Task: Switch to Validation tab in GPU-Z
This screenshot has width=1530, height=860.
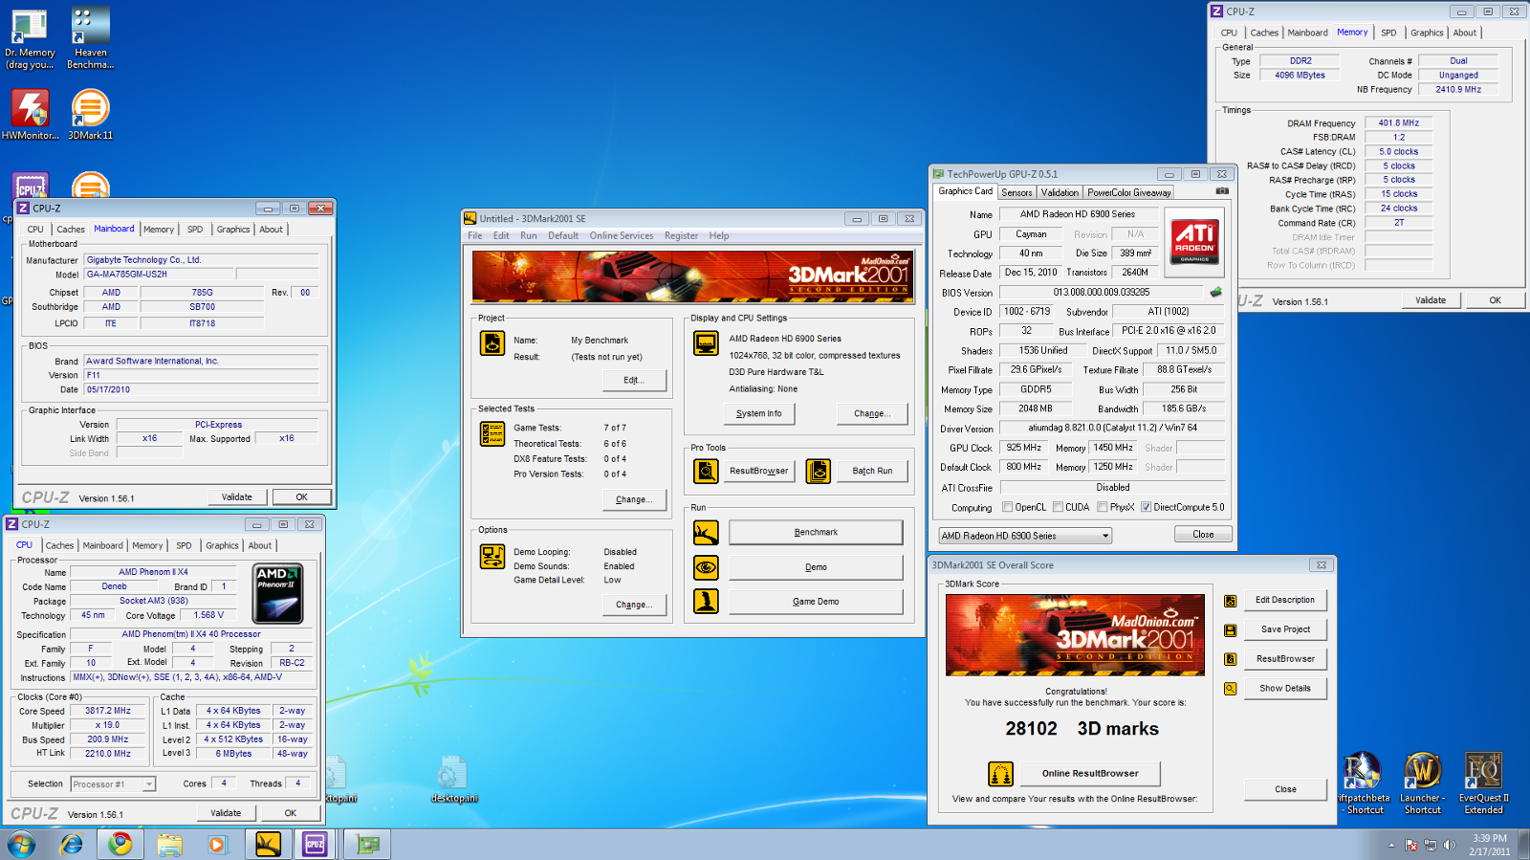Action: pos(1060,192)
